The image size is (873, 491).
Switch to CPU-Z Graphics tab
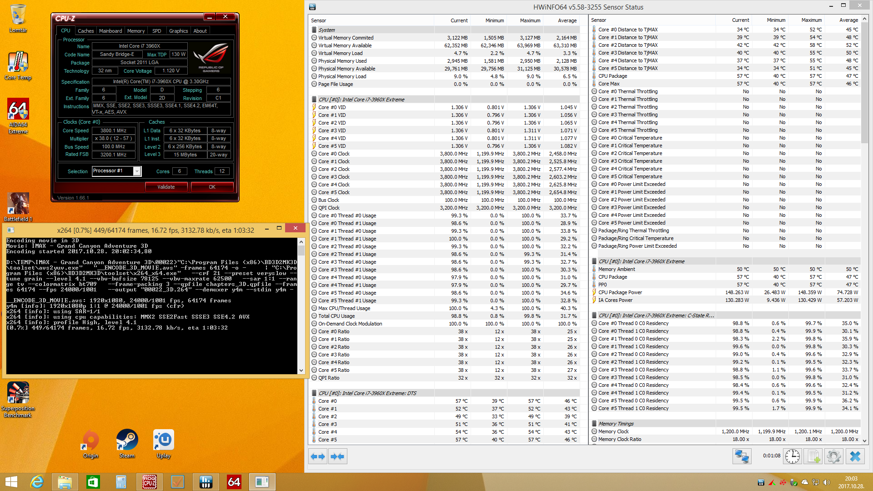tap(178, 31)
